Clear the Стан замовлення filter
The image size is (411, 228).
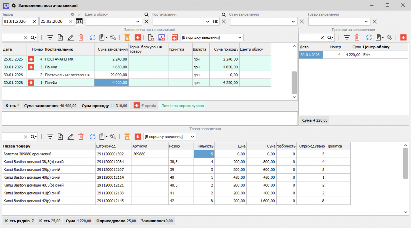(x=302, y=22)
